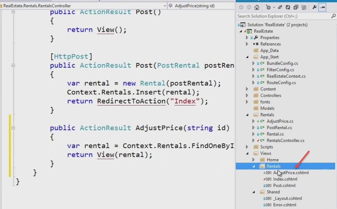Collapse the App_Start folder arrow

pos(247,57)
